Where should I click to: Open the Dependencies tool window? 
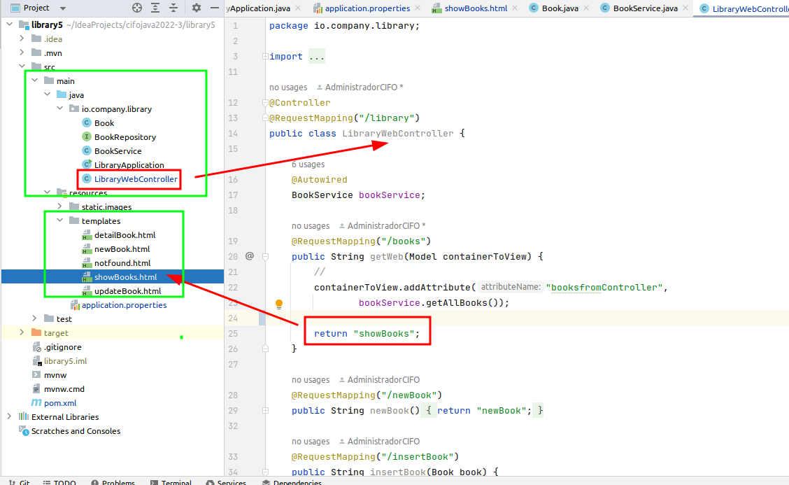(x=292, y=482)
